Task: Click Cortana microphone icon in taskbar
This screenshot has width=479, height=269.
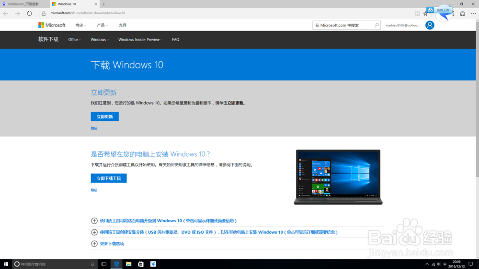Action: coord(92,264)
